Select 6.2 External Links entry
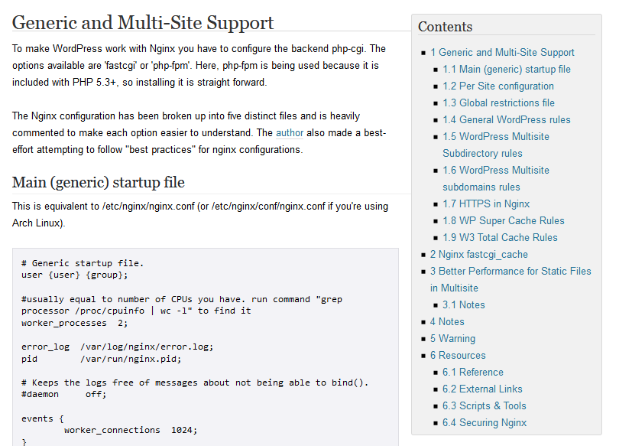619x446 pixels. point(482,389)
